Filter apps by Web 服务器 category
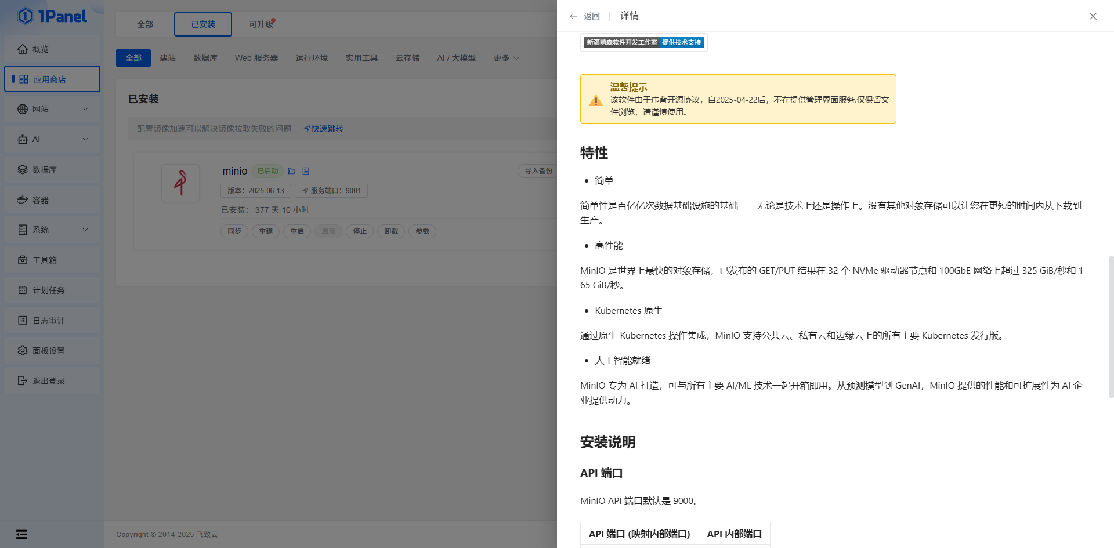Screen dimensions: 1114x548 (x=256, y=58)
